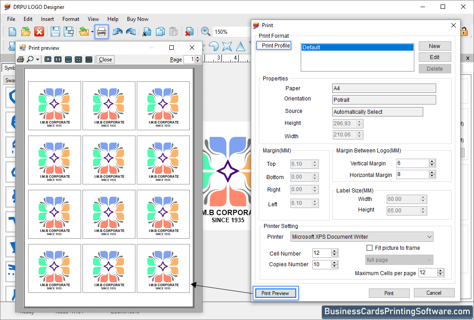Image resolution: width=474 pixels, height=320 pixels.
Task: Open the Help menu
Action: [113, 19]
